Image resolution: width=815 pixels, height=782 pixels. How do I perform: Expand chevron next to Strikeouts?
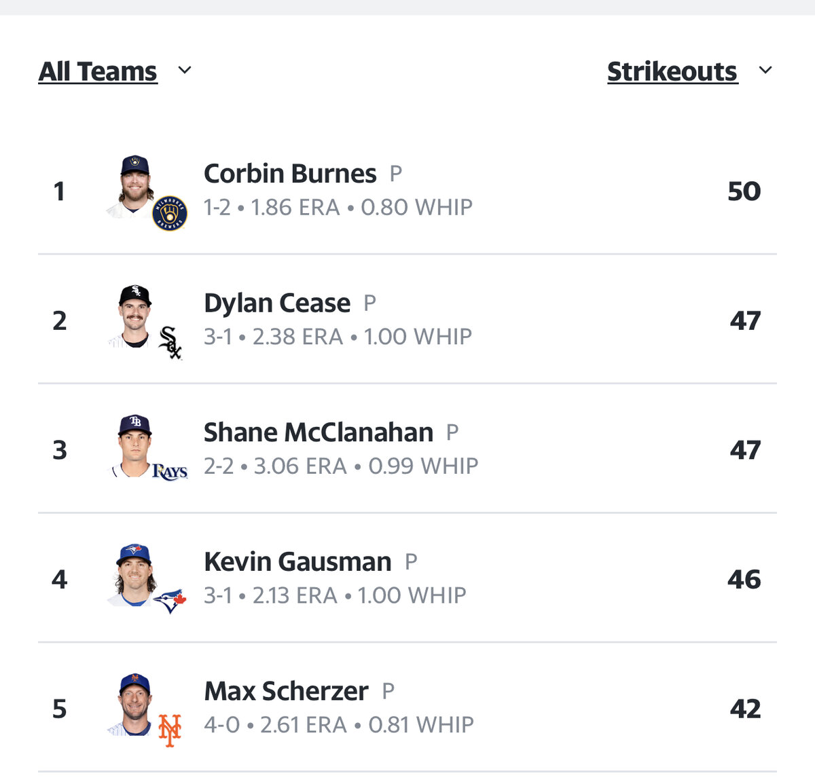click(765, 70)
